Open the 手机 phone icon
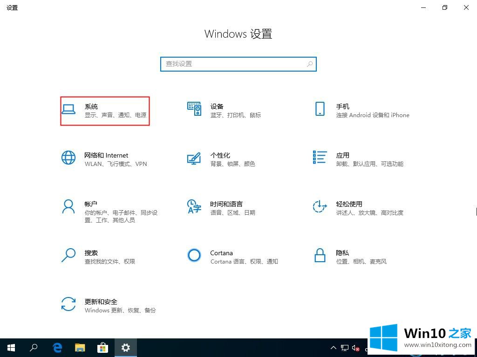This screenshot has width=477, height=357. (x=320, y=109)
